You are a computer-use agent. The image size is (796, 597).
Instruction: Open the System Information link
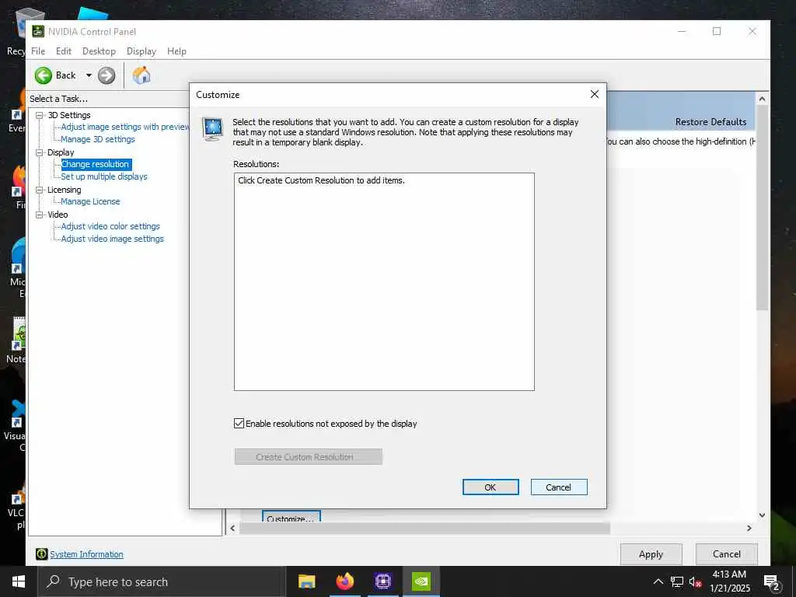[87, 554]
